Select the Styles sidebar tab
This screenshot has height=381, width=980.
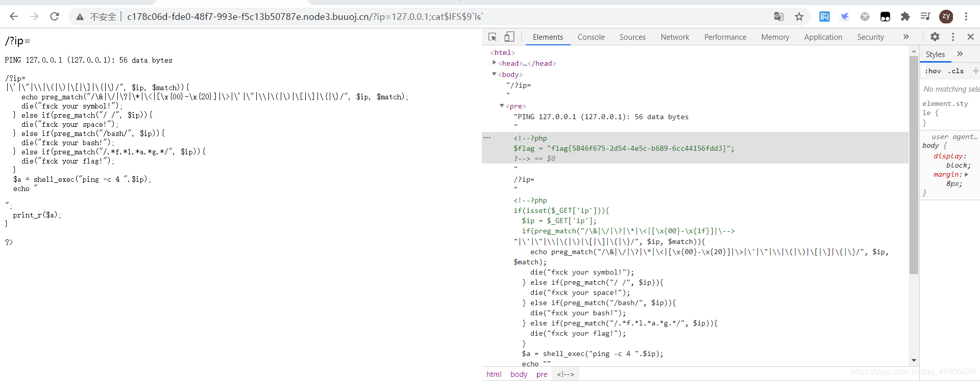[x=935, y=55]
